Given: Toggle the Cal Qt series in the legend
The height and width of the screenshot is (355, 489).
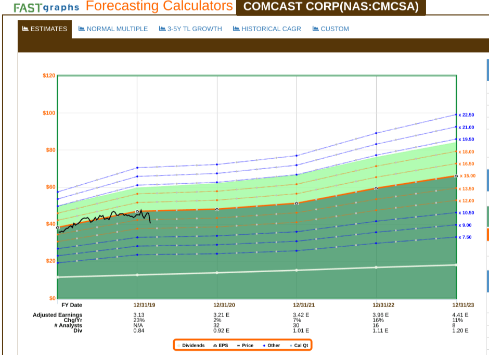Looking at the screenshot, I should pos(299,345).
